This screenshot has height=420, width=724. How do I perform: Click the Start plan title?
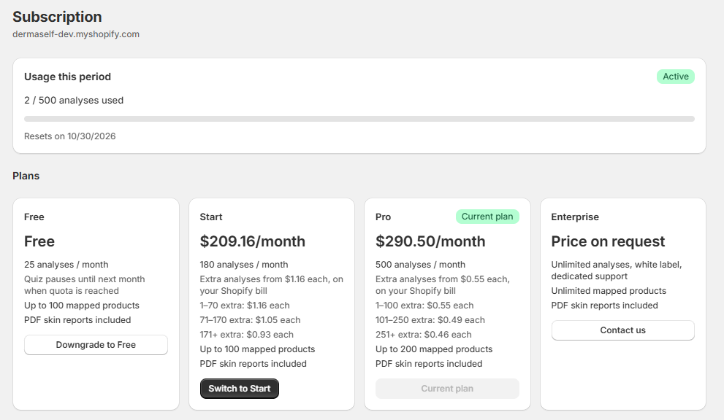click(211, 217)
